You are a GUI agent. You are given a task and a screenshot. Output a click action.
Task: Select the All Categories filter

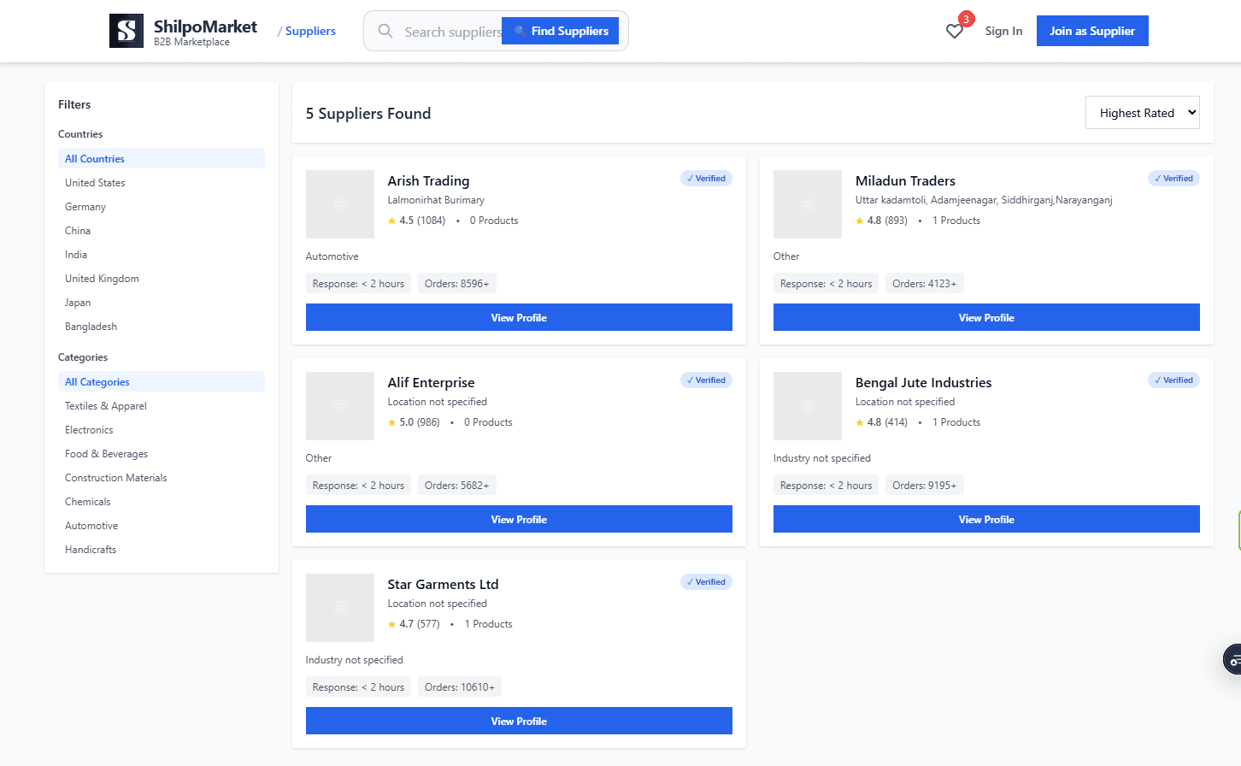click(162, 381)
